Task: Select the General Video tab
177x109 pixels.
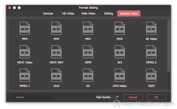Action: pyautogui.click(x=129, y=14)
